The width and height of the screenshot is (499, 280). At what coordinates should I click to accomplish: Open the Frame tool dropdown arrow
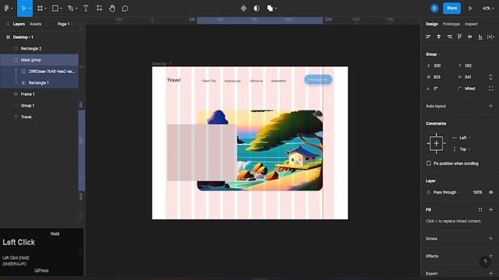coord(45,9)
